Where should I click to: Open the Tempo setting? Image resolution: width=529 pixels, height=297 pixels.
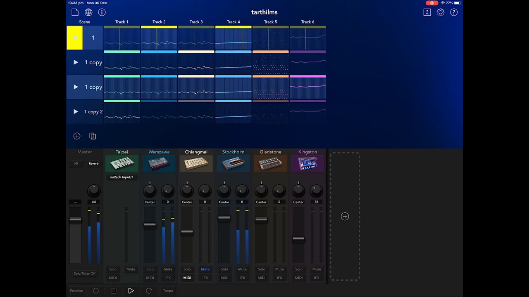coord(168,291)
